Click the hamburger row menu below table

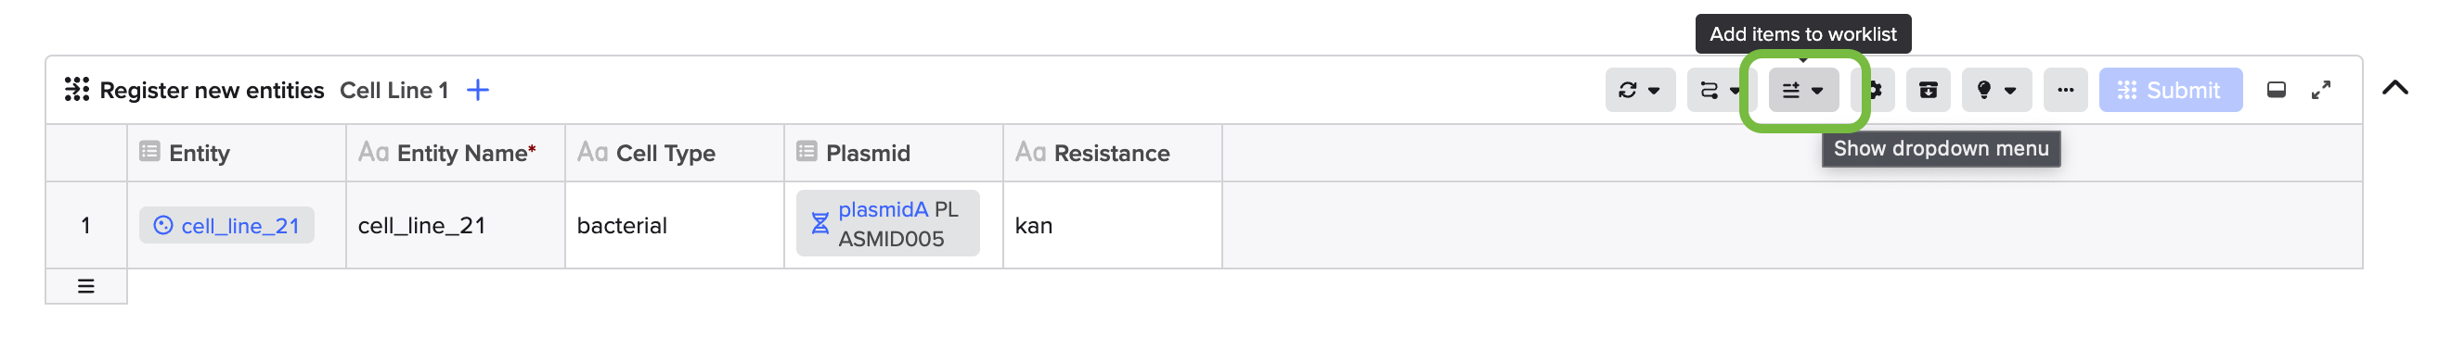pyautogui.click(x=85, y=287)
